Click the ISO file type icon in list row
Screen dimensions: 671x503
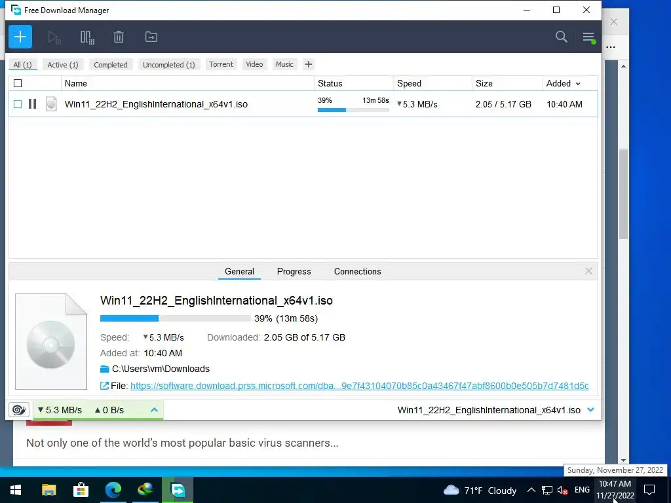coord(51,104)
